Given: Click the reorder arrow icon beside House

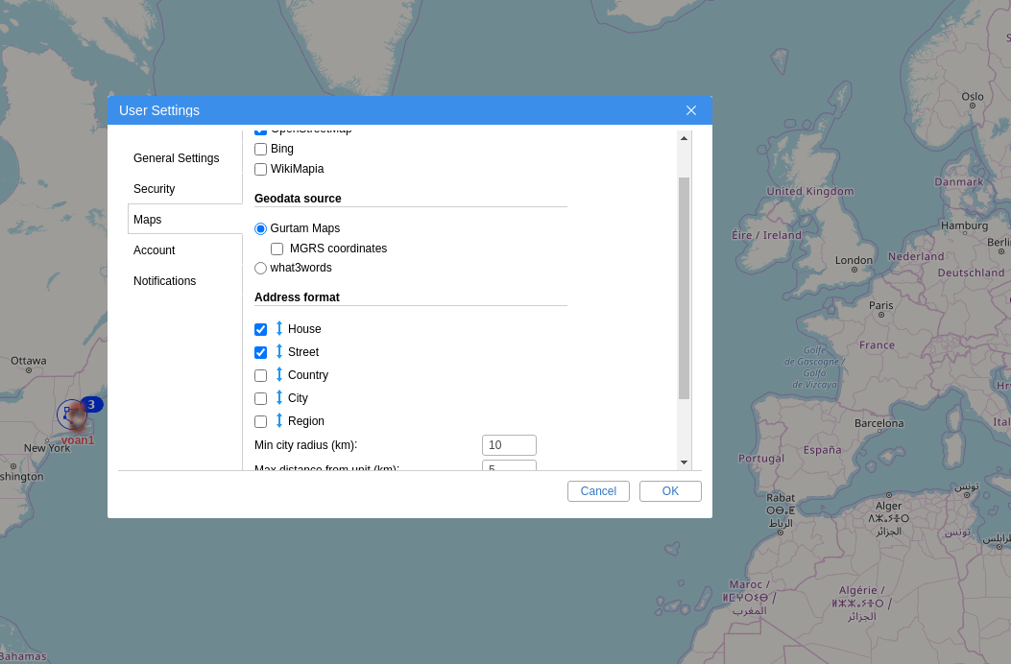Looking at the screenshot, I should [279, 328].
